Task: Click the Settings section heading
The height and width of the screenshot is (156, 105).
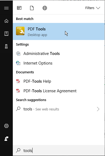Action: (22, 44)
